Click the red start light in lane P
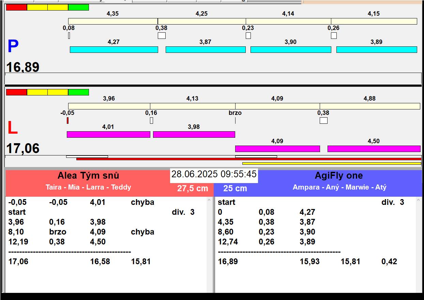This screenshot has width=424, height=300. click(16, 7)
